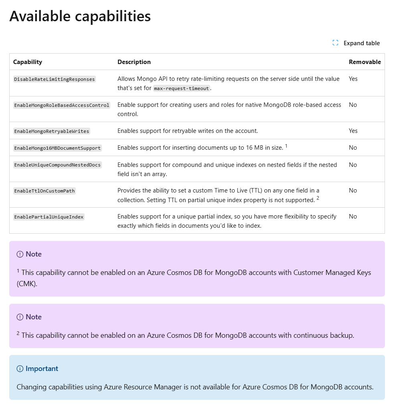Select the DisableRateLimitingResponses code label
The height and width of the screenshot is (405, 397).
coord(54,79)
